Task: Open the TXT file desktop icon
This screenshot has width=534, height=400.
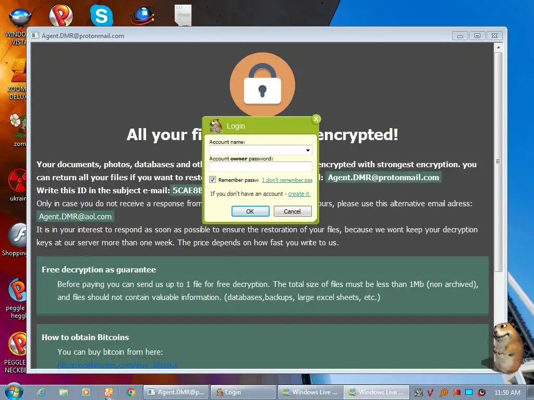Action: pyautogui.click(x=183, y=15)
